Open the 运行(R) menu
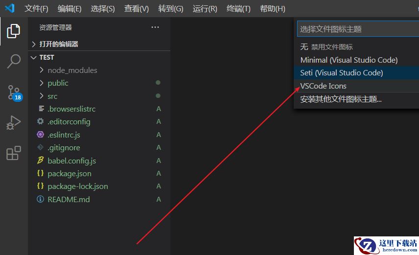The height and width of the screenshot is (255, 419). [x=205, y=8]
